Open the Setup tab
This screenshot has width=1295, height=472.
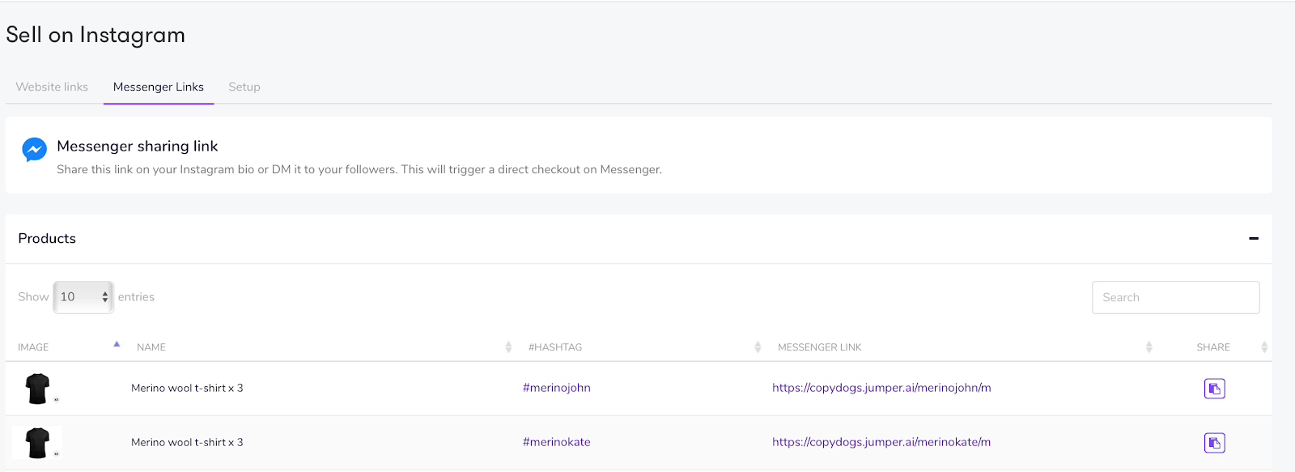pyautogui.click(x=244, y=87)
